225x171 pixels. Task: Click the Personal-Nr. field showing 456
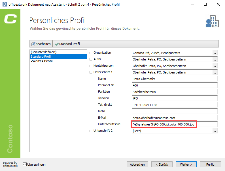[x=175, y=85]
